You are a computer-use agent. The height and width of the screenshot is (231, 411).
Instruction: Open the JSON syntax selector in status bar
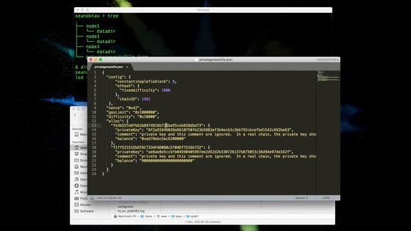point(326,198)
